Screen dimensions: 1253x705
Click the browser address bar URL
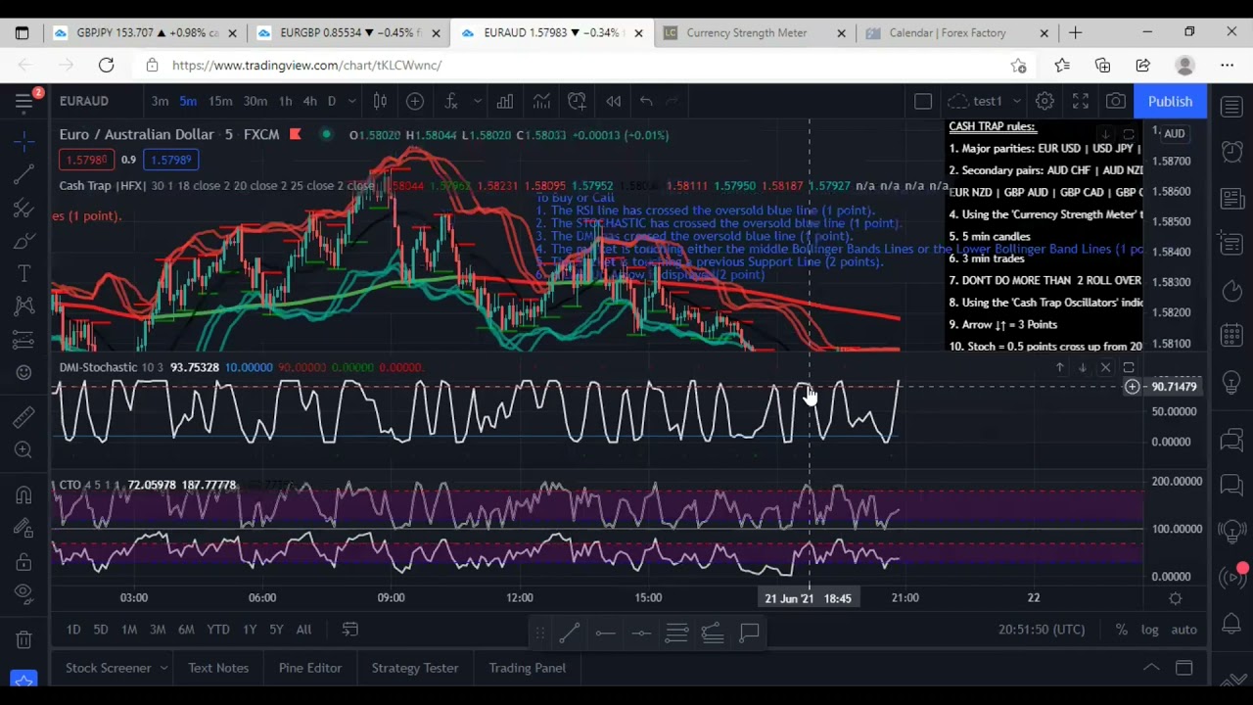pyautogui.click(x=306, y=65)
